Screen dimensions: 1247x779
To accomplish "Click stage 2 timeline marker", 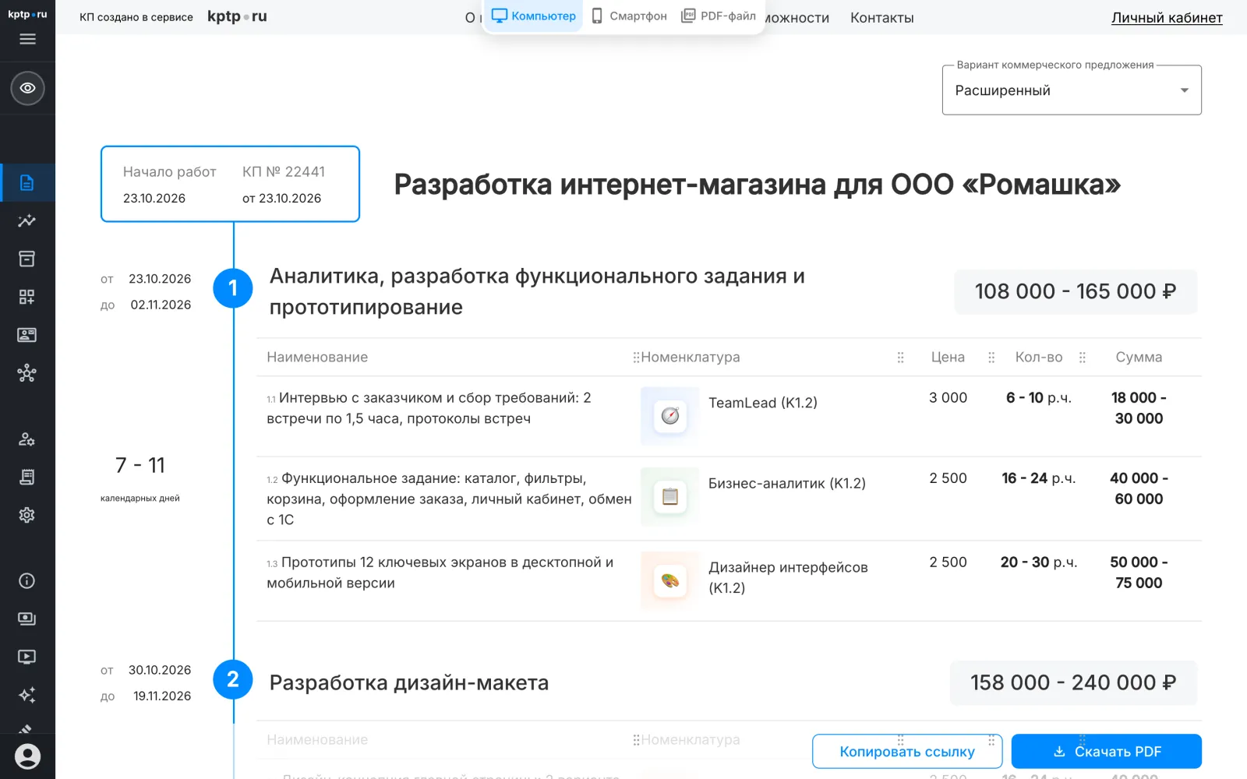I will click(233, 679).
